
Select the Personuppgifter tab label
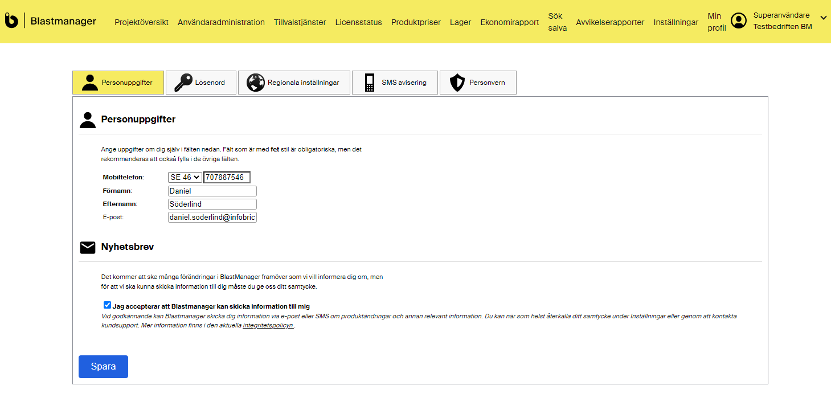coord(127,83)
